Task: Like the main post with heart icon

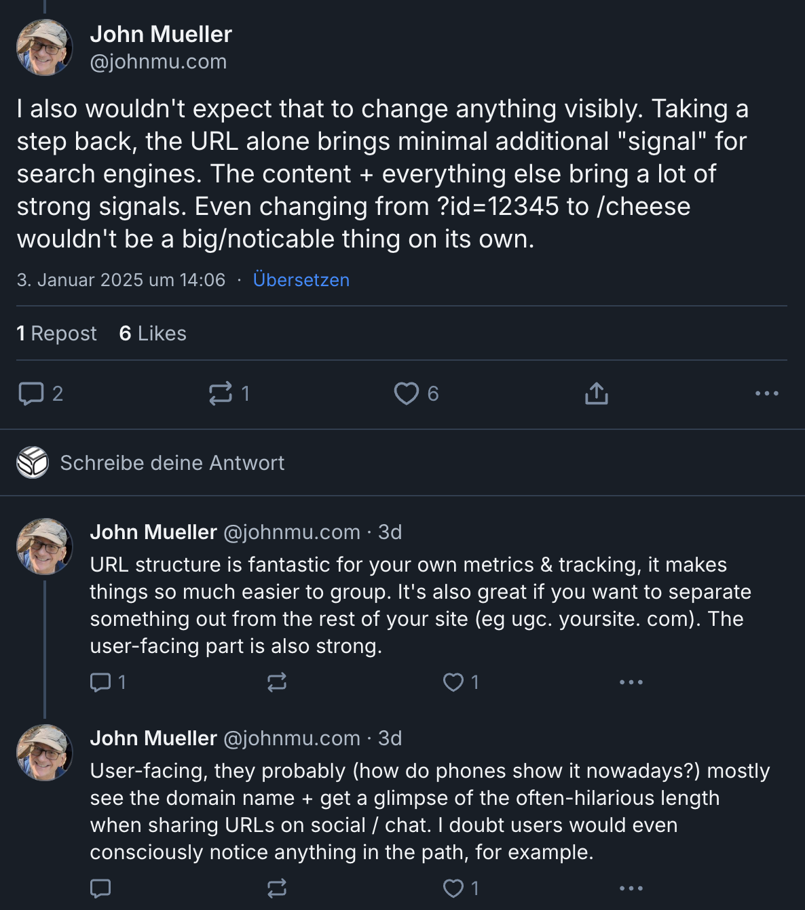Action: coord(407,393)
